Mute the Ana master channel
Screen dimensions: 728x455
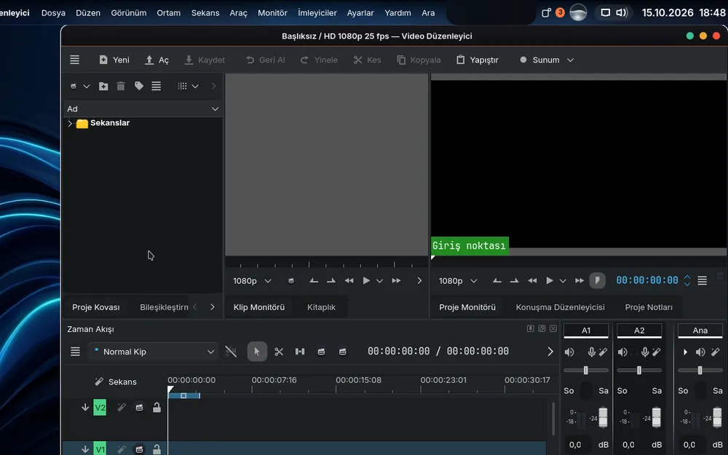700,352
